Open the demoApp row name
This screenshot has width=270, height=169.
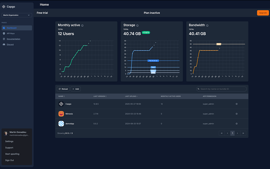click(x=70, y=124)
